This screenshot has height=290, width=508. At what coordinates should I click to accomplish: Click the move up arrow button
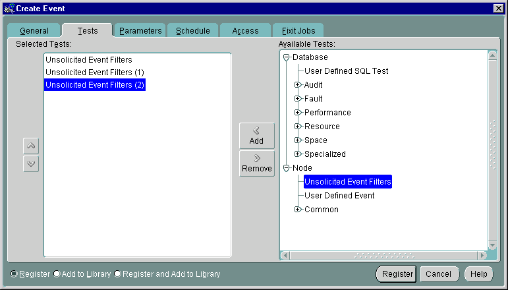[x=31, y=146]
